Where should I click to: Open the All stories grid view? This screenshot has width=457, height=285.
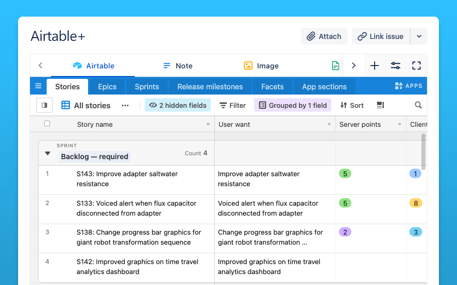click(x=86, y=105)
